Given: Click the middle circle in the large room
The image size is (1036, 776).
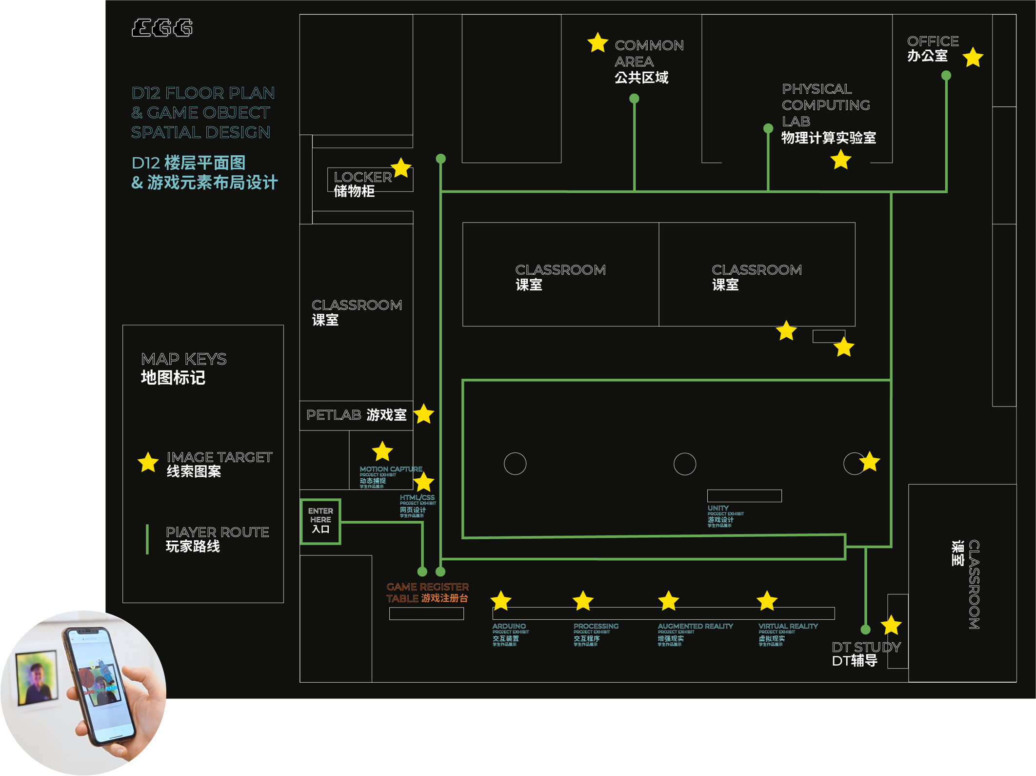Looking at the screenshot, I should click(685, 464).
